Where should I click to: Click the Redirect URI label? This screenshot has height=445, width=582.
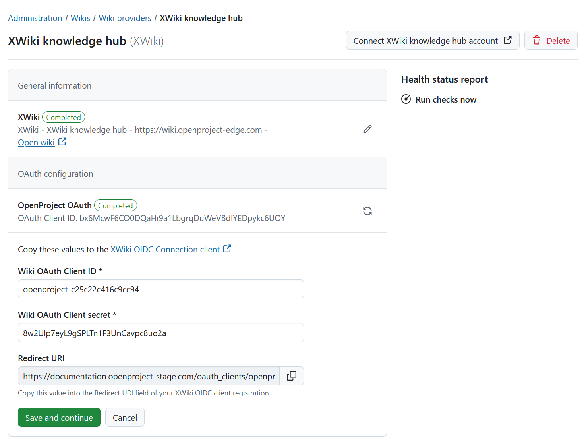[41, 358]
